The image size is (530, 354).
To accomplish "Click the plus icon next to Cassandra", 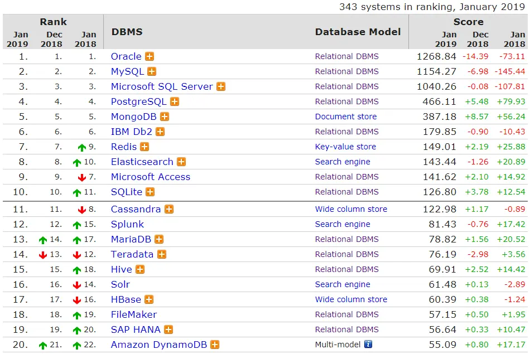I will [x=169, y=210].
